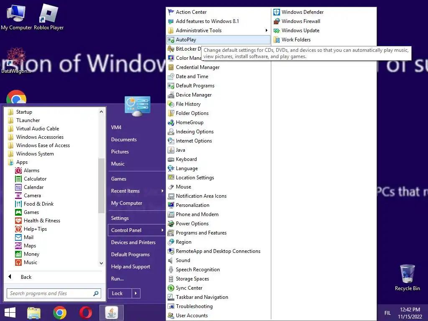
Task: Open Documents from the Start menu
Action: point(124,140)
